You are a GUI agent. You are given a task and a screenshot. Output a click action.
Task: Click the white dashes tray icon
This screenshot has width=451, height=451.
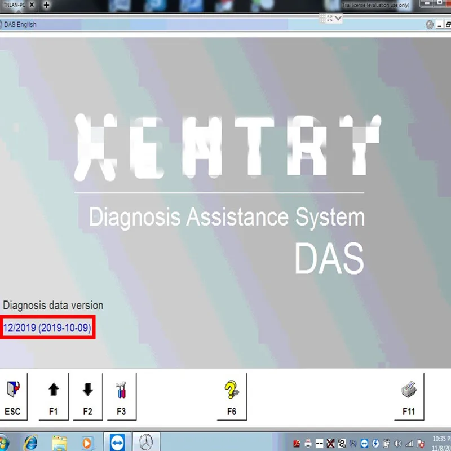click(319, 444)
